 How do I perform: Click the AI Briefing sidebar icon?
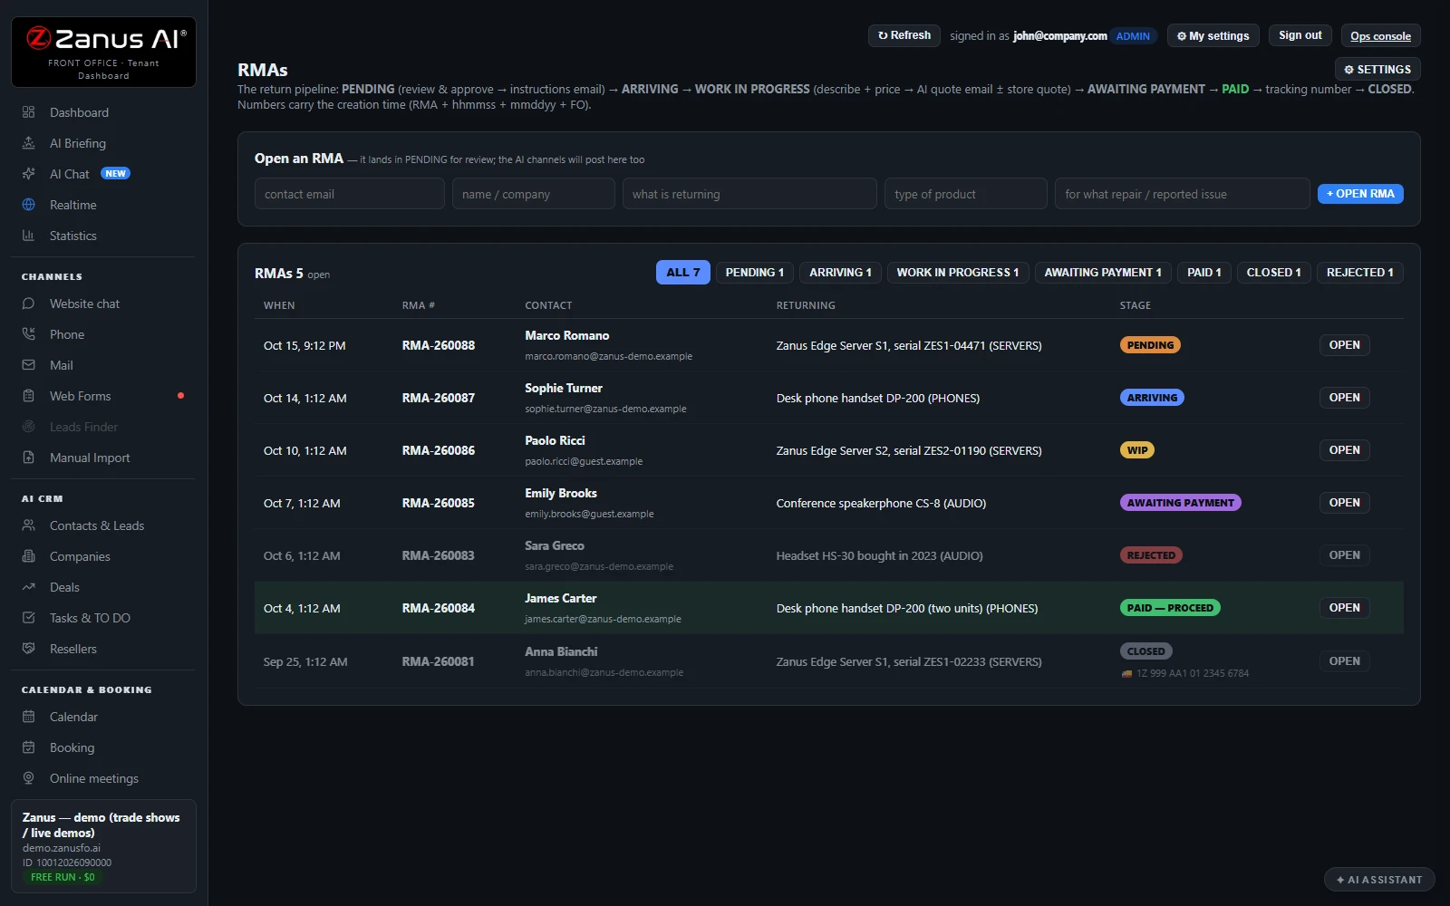(28, 143)
